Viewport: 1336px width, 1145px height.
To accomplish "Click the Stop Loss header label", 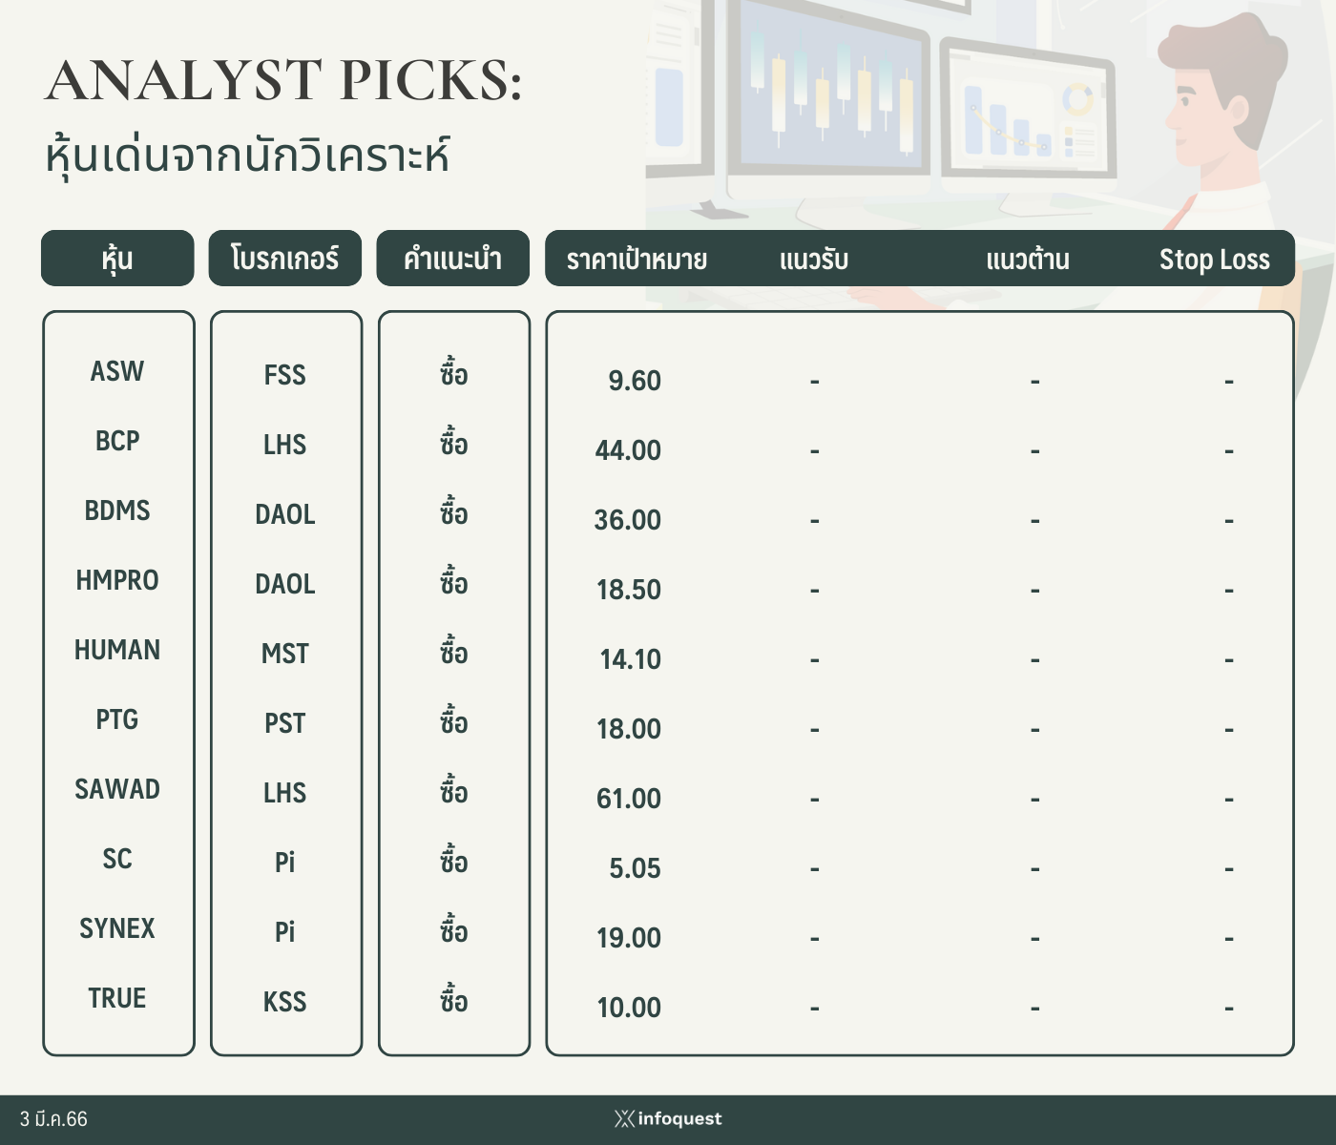I will [x=1214, y=260].
